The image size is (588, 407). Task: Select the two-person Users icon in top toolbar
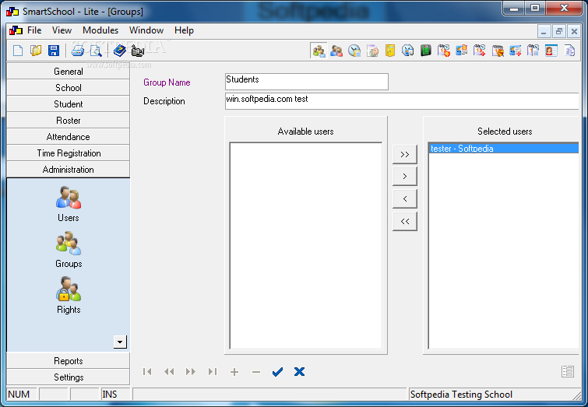tap(336, 51)
